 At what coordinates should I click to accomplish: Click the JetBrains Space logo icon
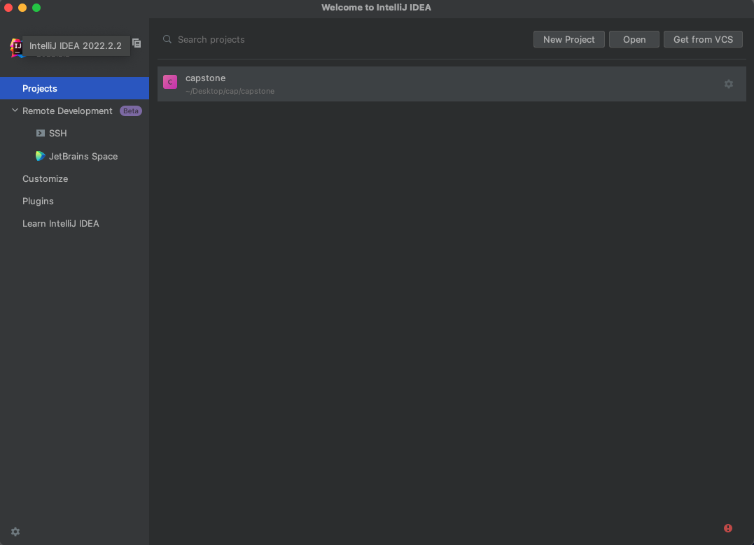(41, 156)
